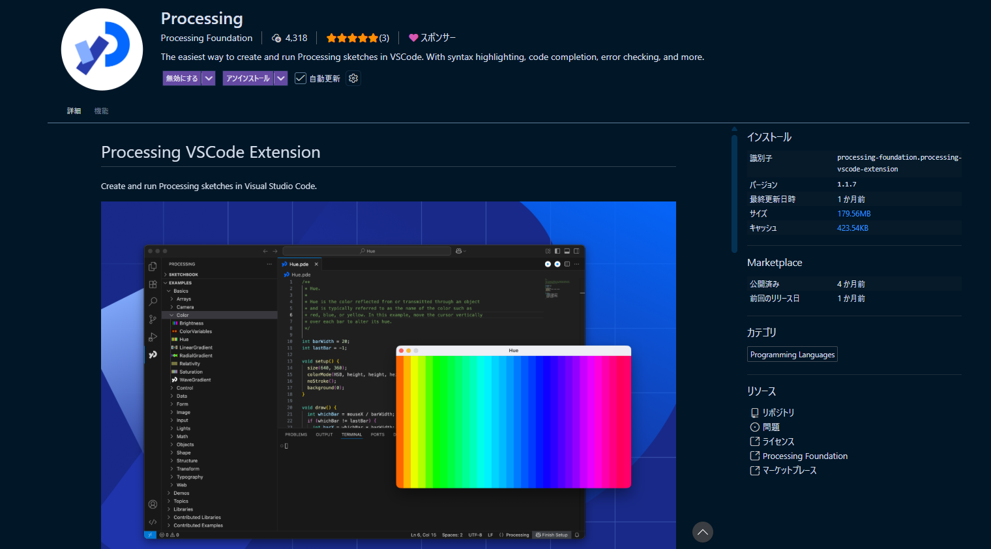Switch to the 機能 tab
Screen dimensions: 991x549
pyautogui.click(x=101, y=111)
